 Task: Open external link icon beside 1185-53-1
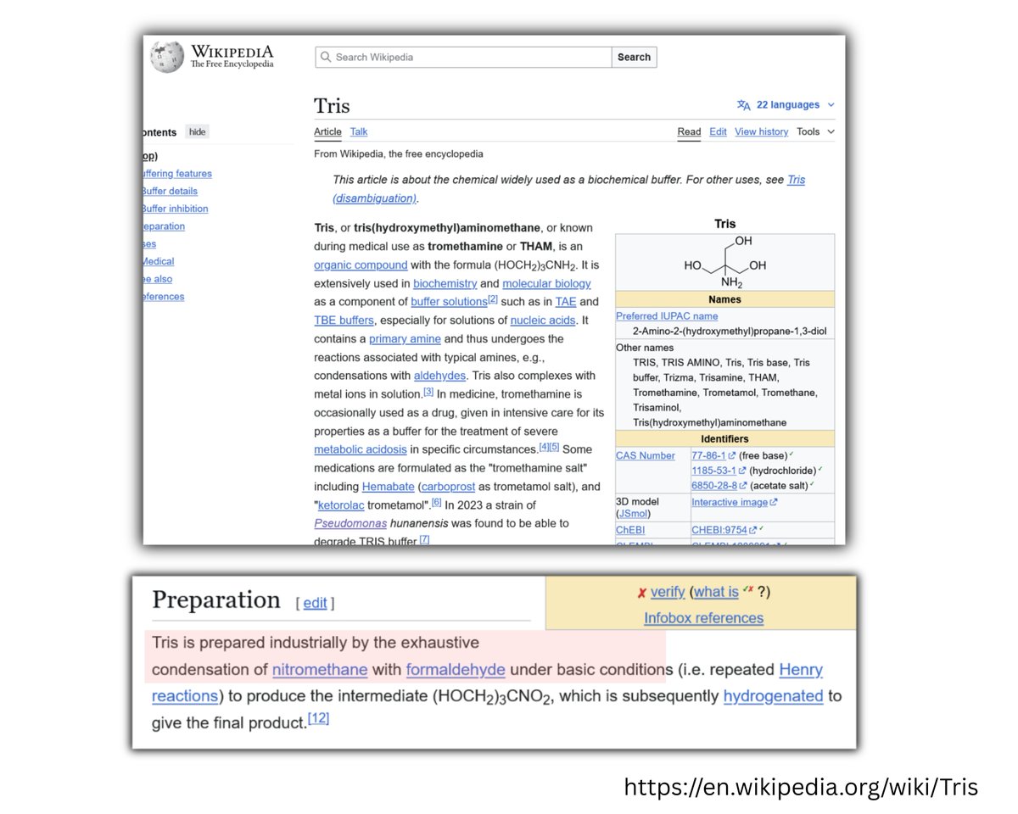(743, 471)
